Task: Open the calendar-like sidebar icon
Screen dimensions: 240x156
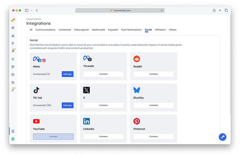Action: (x=13, y=75)
